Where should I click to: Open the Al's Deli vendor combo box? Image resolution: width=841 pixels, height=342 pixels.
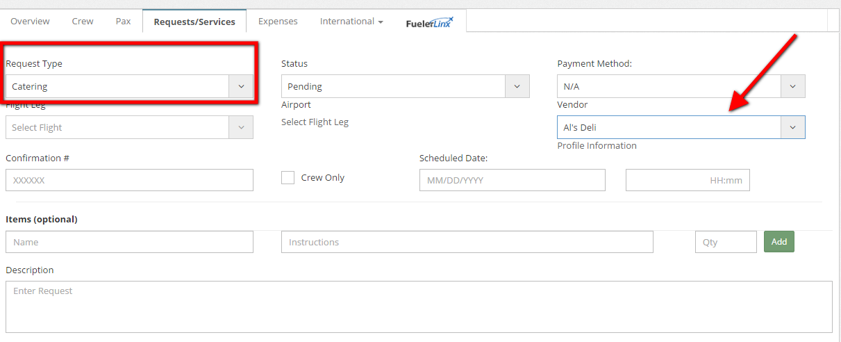pyautogui.click(x=681, y=127)
